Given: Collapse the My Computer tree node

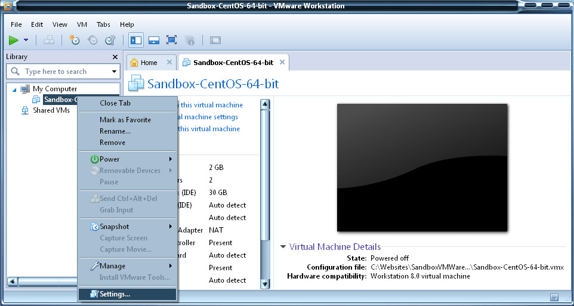Looking at the screenshot, I should tap(14, 89).
